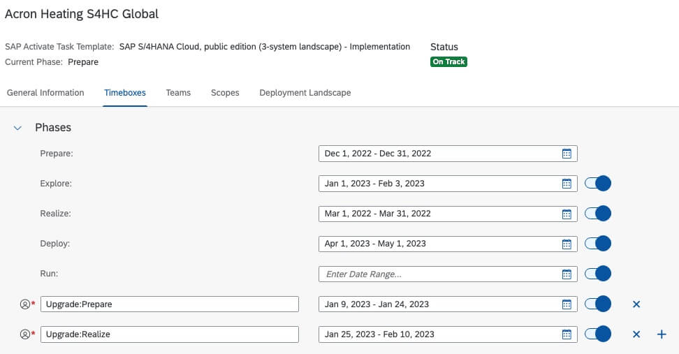Click user icon beside Upgrade:Prepare
This screenshot has height=354, width=679.
tap(25, 304)
